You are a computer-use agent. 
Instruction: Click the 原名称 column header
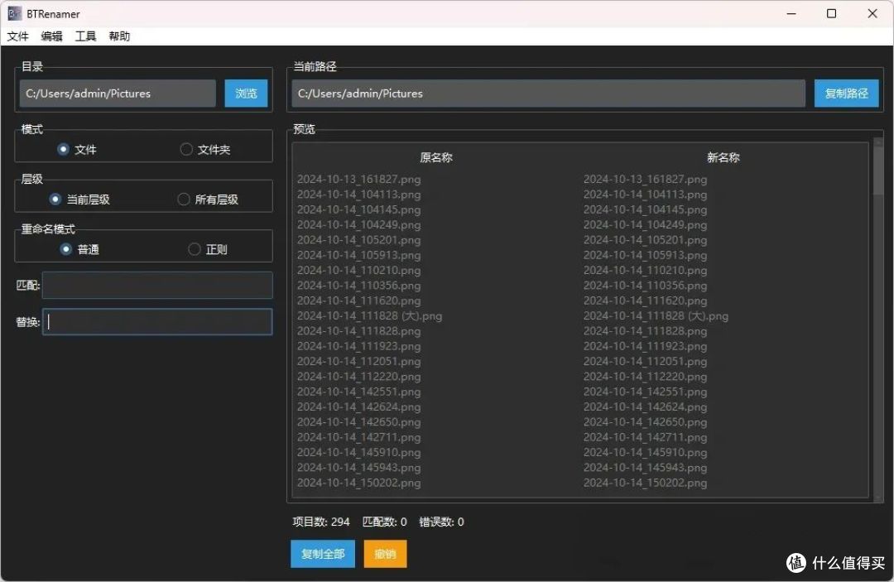click(x=436, y=157)
